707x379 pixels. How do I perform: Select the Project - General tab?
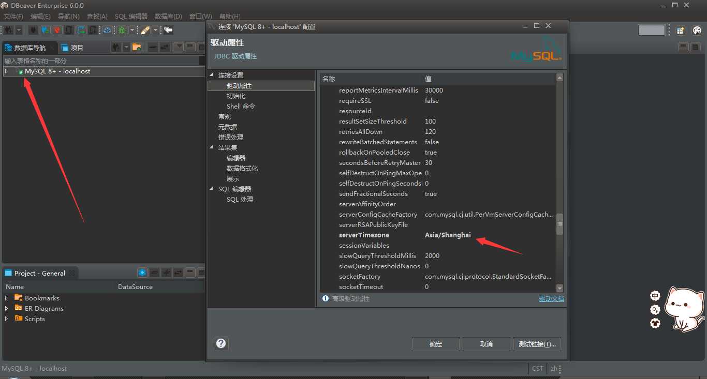40,273
